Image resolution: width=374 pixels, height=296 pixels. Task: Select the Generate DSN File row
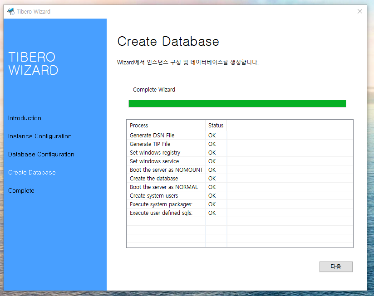click(240, 135)
